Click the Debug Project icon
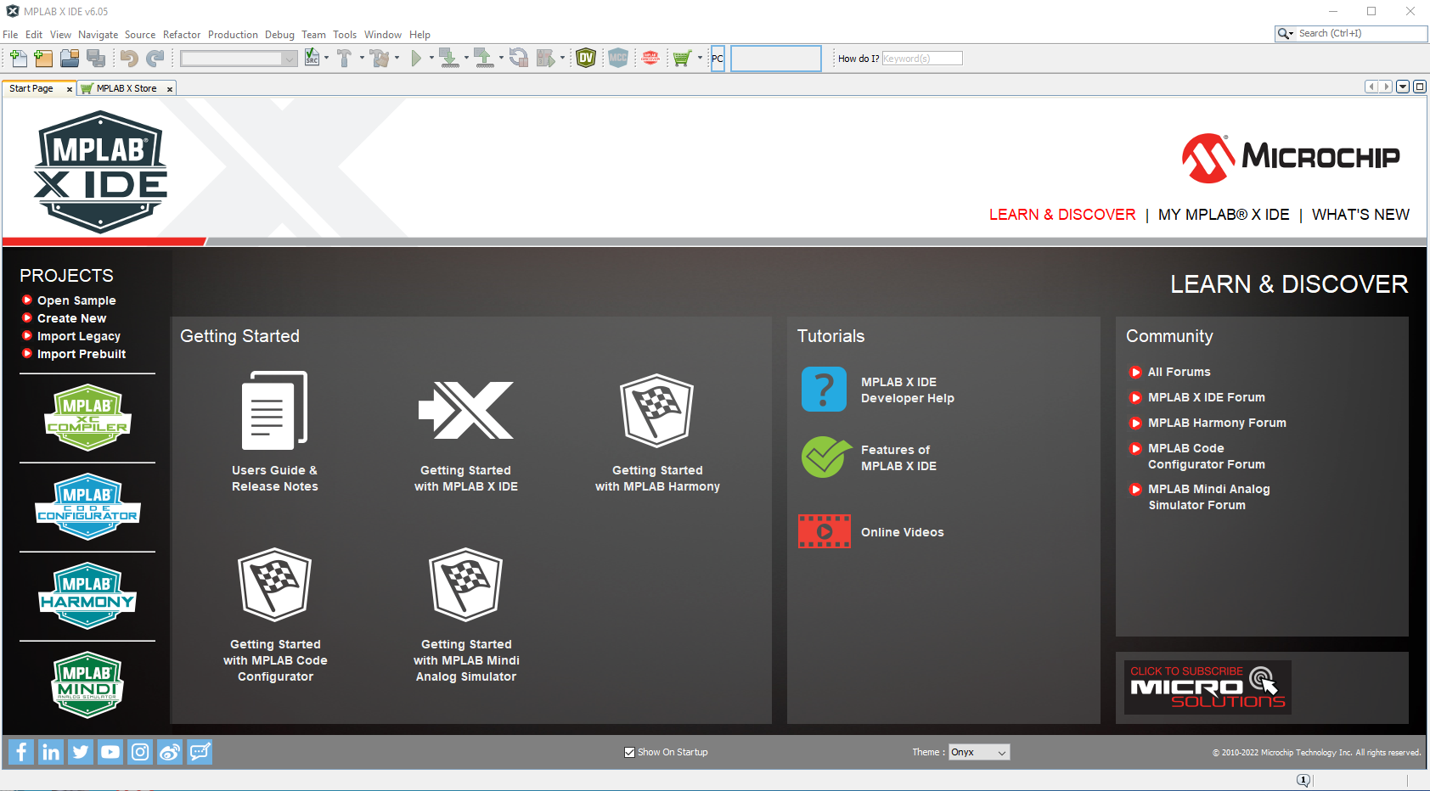 tap(546, 59)
